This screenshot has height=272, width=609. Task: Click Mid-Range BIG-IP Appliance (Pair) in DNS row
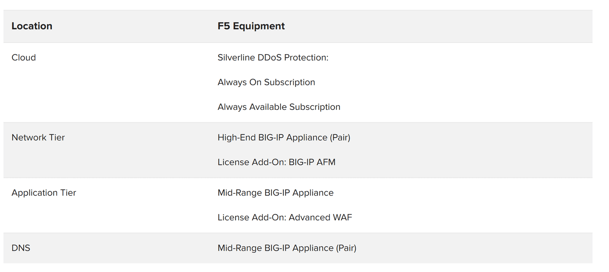pyautogui.click(x=287, y=248)
